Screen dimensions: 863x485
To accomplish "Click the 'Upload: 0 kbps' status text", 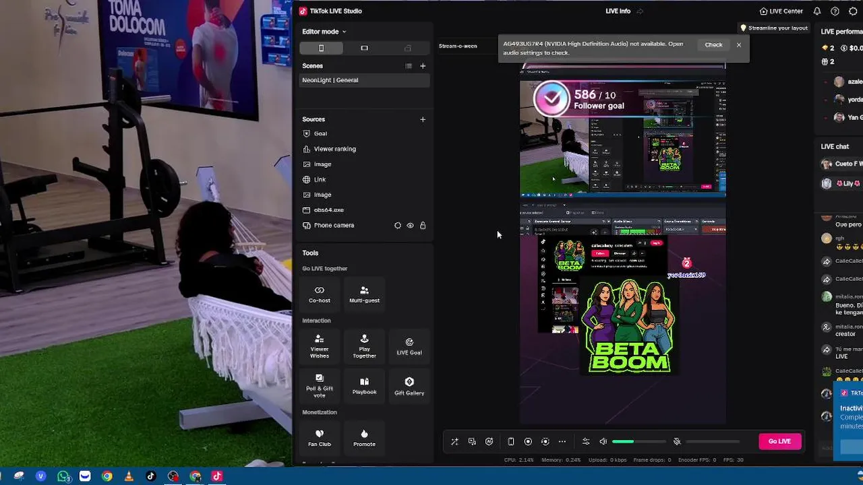I will click(x=607, y=460).
